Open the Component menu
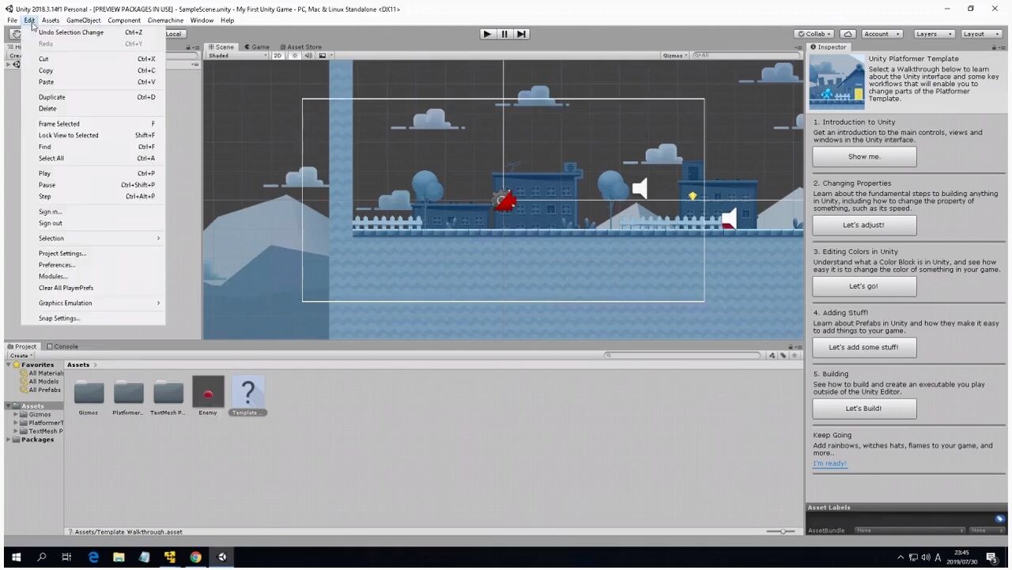The image size is (1012, 570). coord(124,20)
